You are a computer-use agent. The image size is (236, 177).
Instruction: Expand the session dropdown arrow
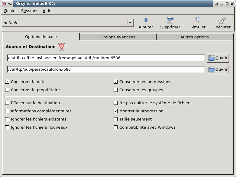point(130,23)
